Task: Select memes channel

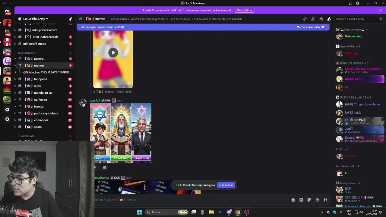Action: [44, 65]
